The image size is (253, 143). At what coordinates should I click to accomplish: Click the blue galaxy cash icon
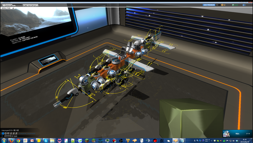(x=244, y=5)
